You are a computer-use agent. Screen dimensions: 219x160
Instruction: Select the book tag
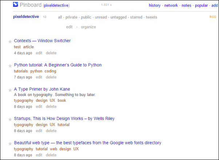coord(62,100)
